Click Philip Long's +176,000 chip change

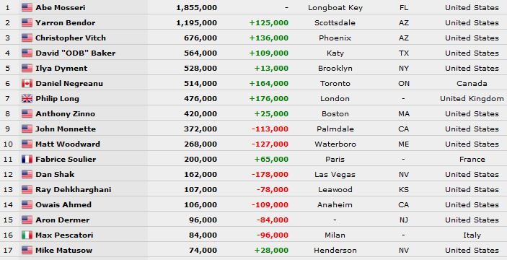269,99
